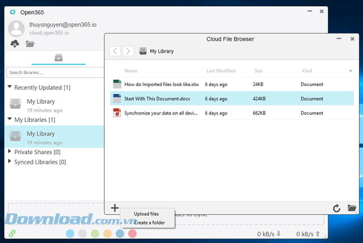Viewport: 363px width, 243px height.
Task: Click the plus add button
Action: coord(115,208)
